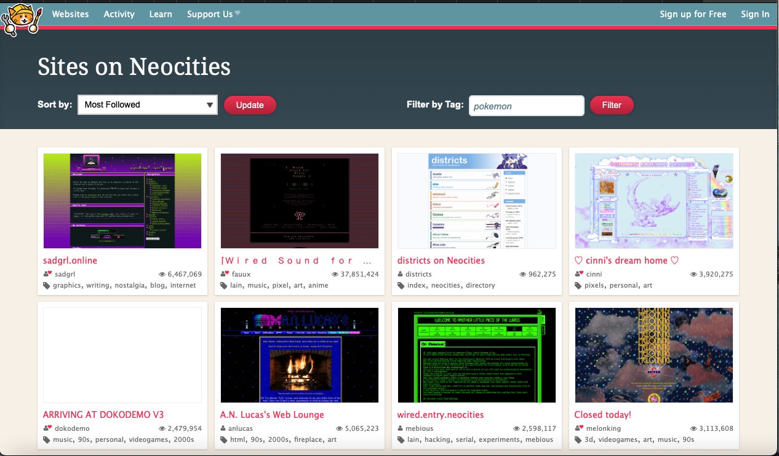Click the tag icon before html, 90s, 2000s

tap(224, 439)
